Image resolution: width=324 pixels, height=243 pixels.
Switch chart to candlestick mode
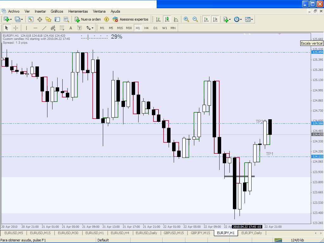(167, 19)
